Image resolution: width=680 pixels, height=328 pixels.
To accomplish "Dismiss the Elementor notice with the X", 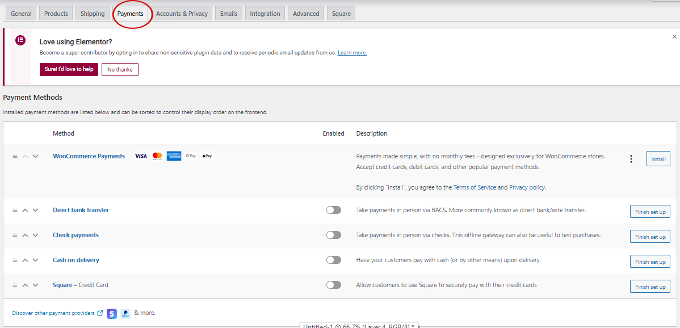I will click(x=674, y=37).
